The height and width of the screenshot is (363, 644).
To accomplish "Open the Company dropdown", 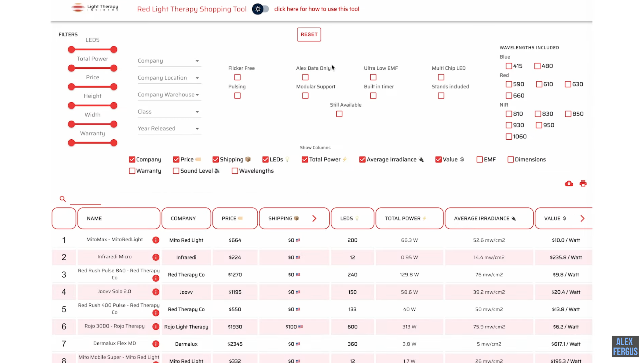I will point(169,61).
